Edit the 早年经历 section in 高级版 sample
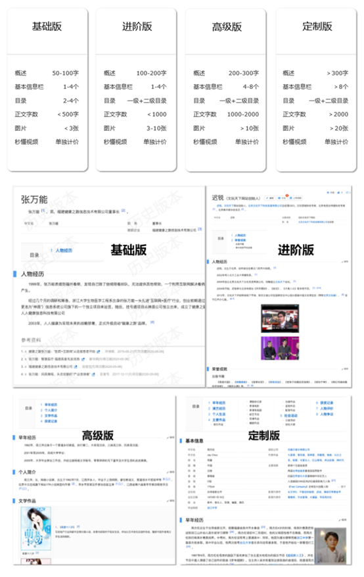Image resolution: width=364 pixels, height=577 pixels. point(170,438)
